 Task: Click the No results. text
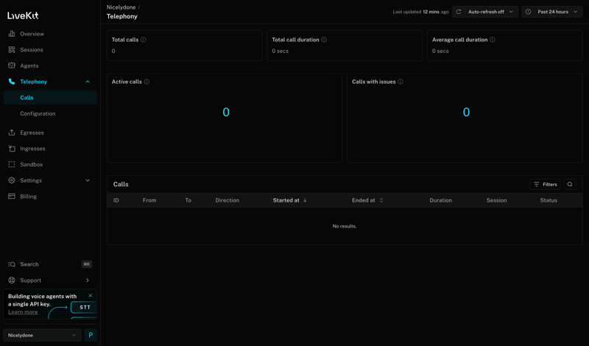pyautogui.click(x=345, y=227)
